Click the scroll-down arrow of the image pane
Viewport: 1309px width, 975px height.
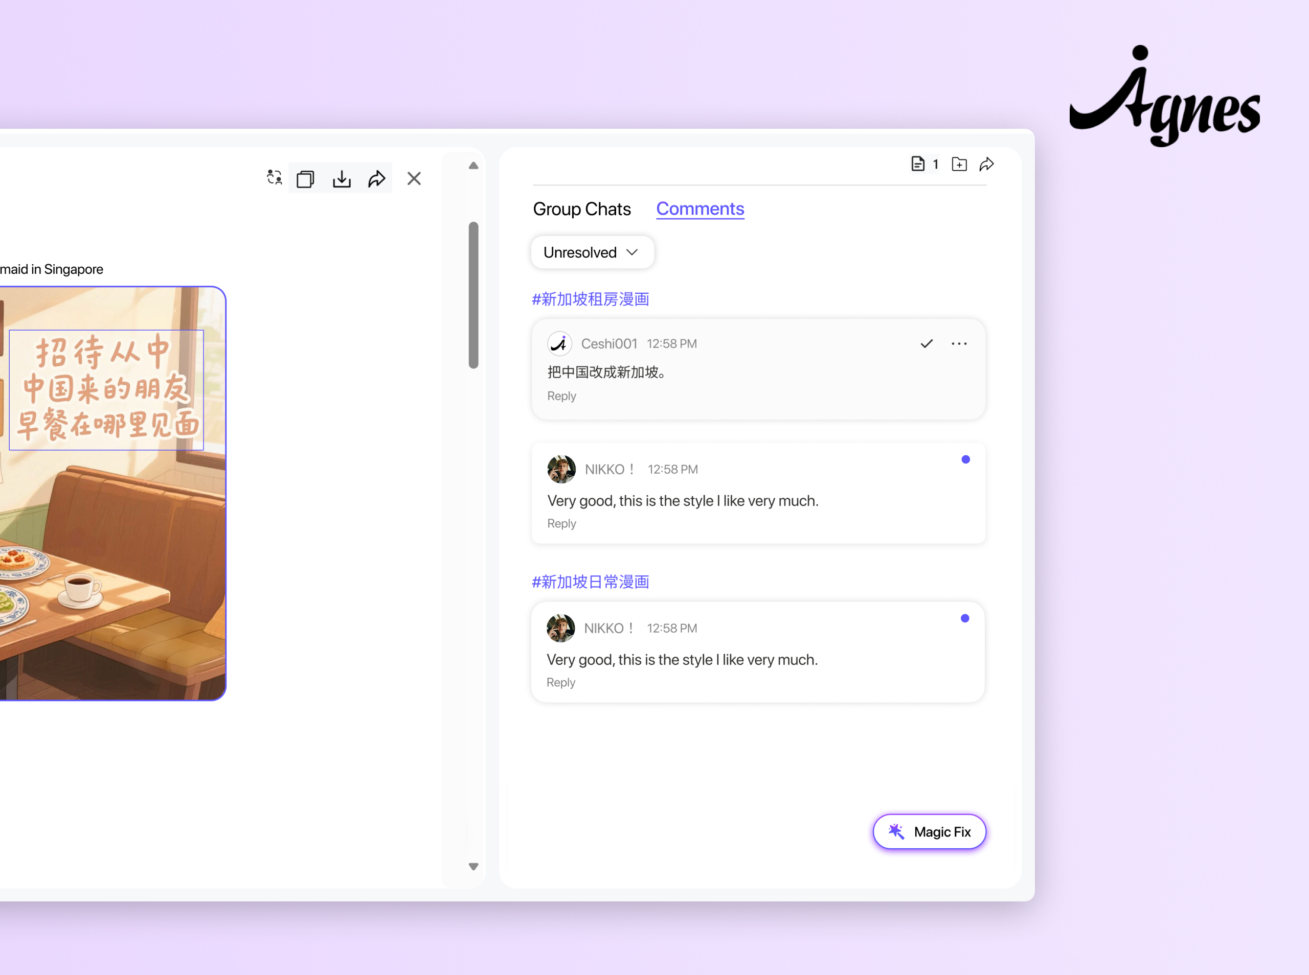click(473, 866)
